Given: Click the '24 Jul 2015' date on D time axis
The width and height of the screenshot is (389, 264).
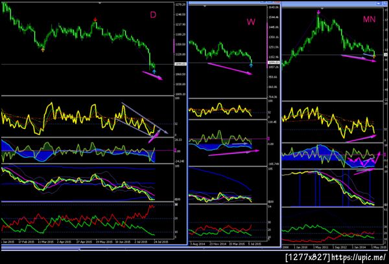Looking at the screenshot, I should 161,242.
